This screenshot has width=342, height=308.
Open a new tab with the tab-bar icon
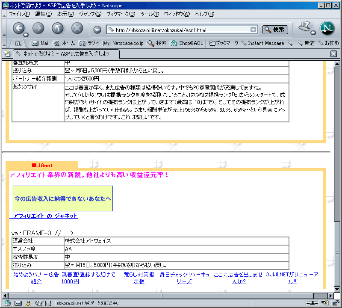7,53
